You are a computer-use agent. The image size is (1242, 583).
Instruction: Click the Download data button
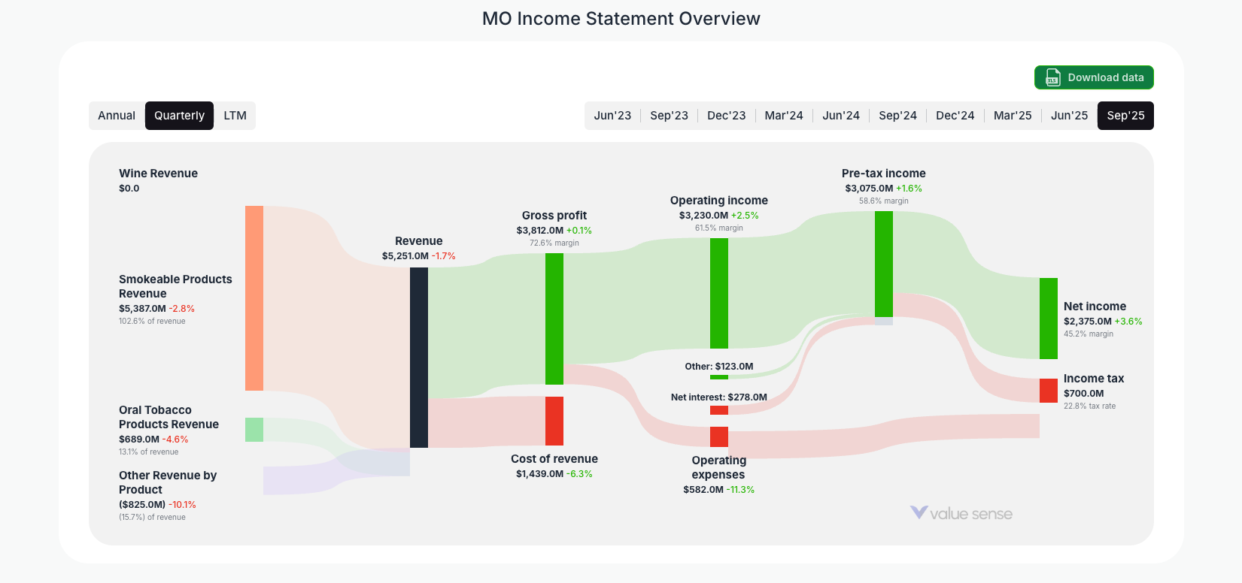coord(1094,77)
